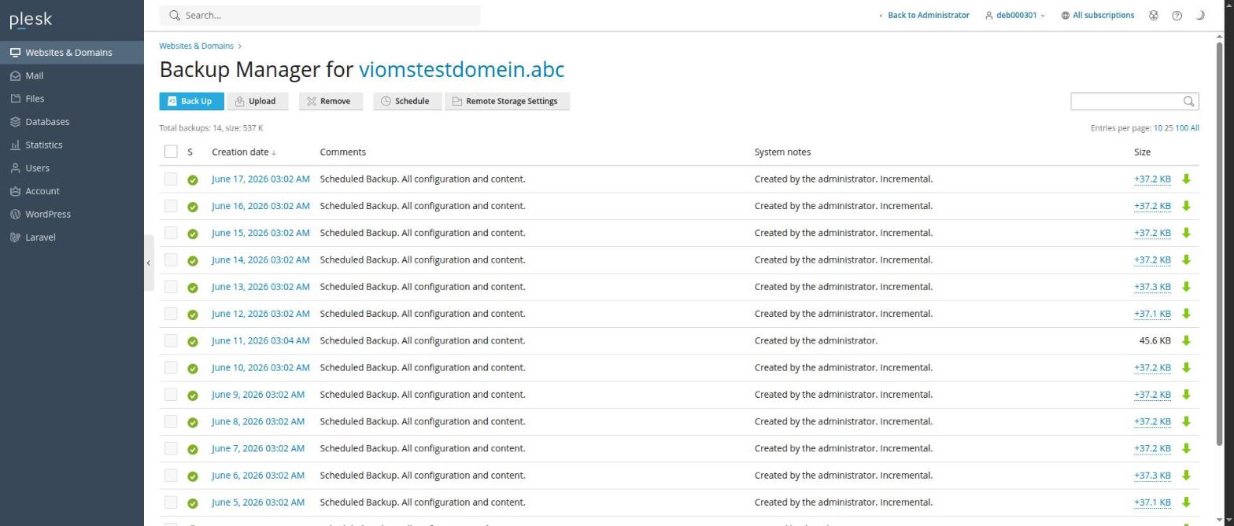Select checkbox for June 16, 2026 backup

click(x=171, y=206)
